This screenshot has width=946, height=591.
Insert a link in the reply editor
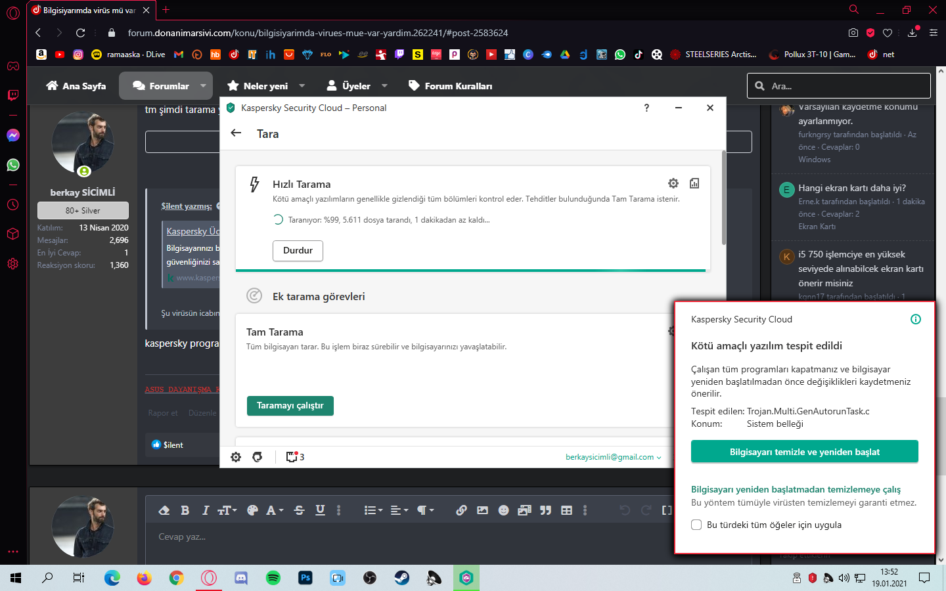[x=462, y=510]
